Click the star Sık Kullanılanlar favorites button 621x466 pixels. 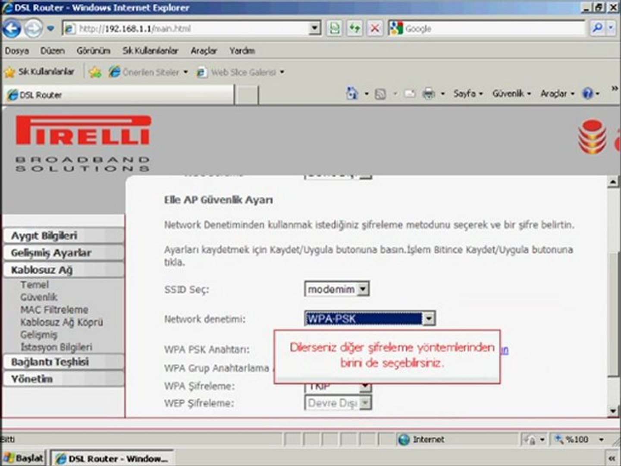pyautogui.click(x=40, y=72)
